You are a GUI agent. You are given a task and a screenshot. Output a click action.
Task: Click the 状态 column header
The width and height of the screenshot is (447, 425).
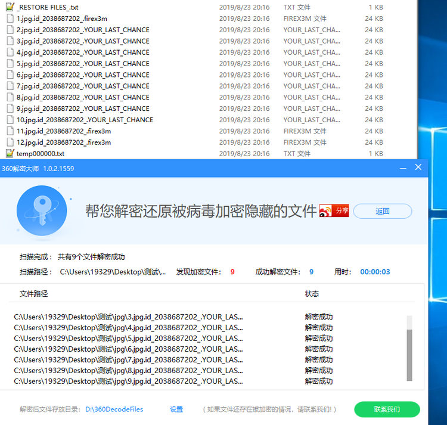pyautogui.click(x=312, y=294)
